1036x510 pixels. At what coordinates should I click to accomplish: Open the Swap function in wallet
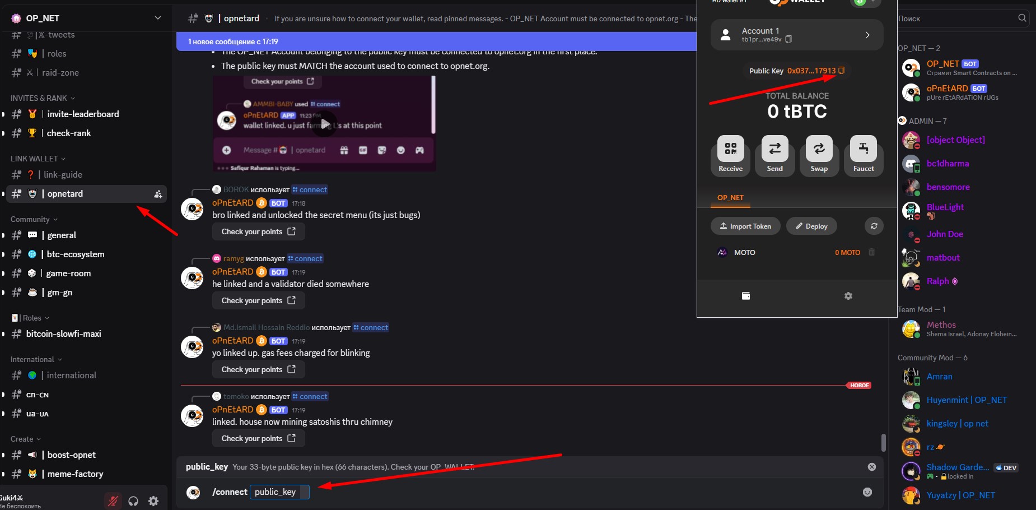point(819,149)
